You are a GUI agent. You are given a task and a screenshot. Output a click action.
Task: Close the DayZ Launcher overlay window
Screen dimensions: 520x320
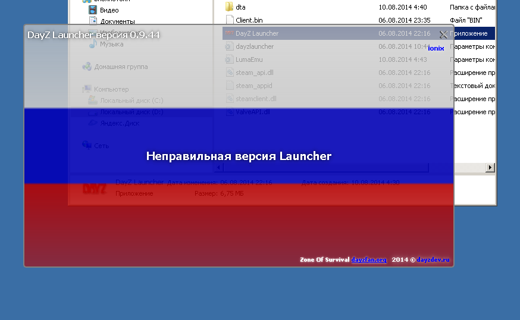[443, 34]
